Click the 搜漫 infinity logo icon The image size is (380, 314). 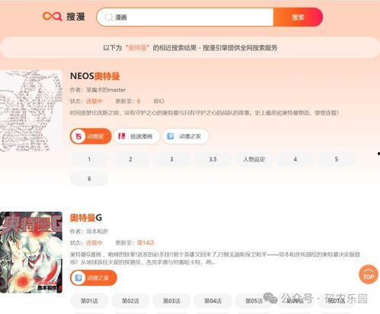[x=53, y=17]
